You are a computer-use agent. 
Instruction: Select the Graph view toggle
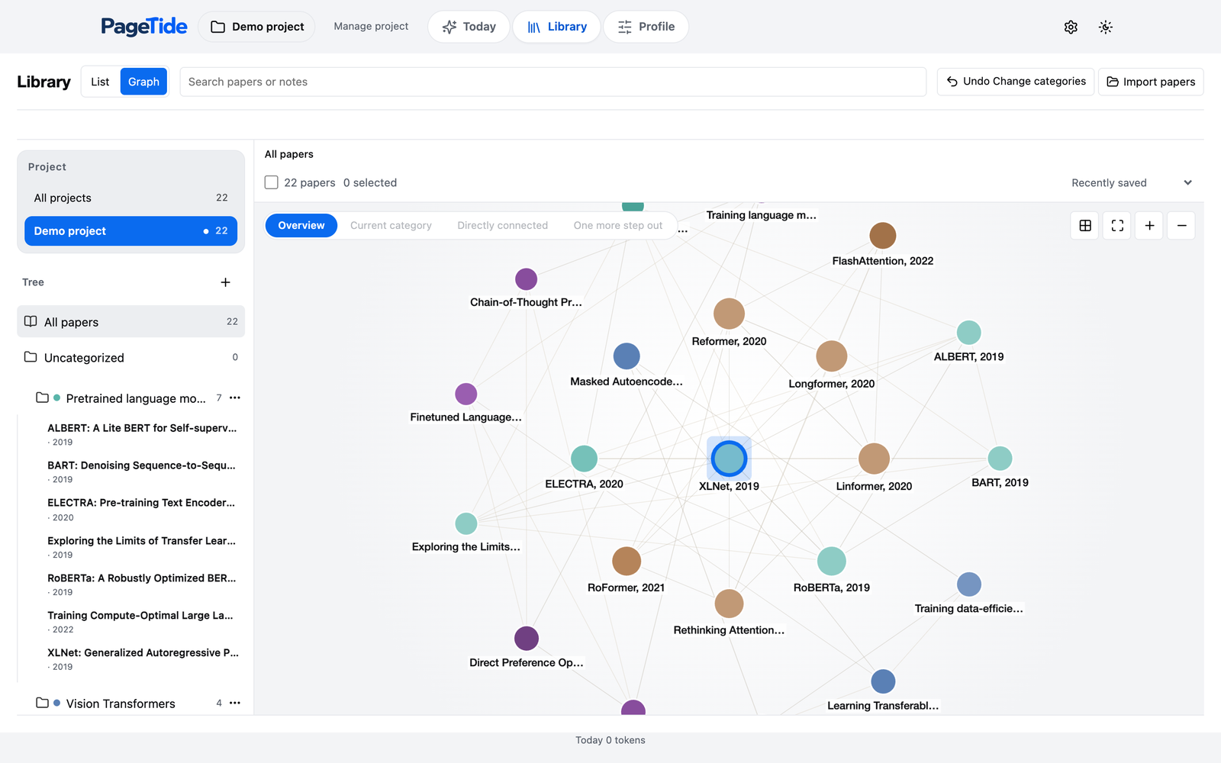(x=143, y=82)
